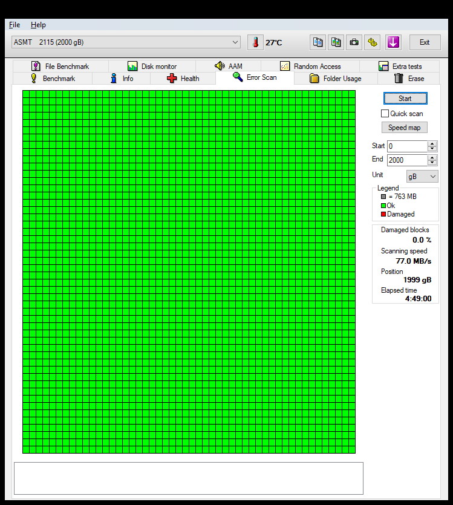Decrease the Start value with down arrow
453x505 pixels.
point(432,149)
